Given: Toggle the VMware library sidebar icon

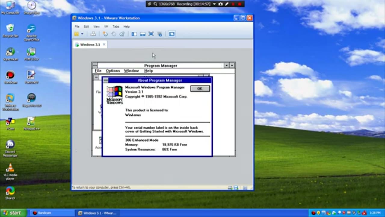Looking at the screenshot, I should tap(134, 34).
